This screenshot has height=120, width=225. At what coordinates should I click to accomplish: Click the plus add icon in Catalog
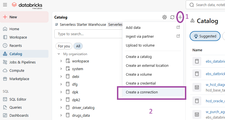[x=180, y=17]
